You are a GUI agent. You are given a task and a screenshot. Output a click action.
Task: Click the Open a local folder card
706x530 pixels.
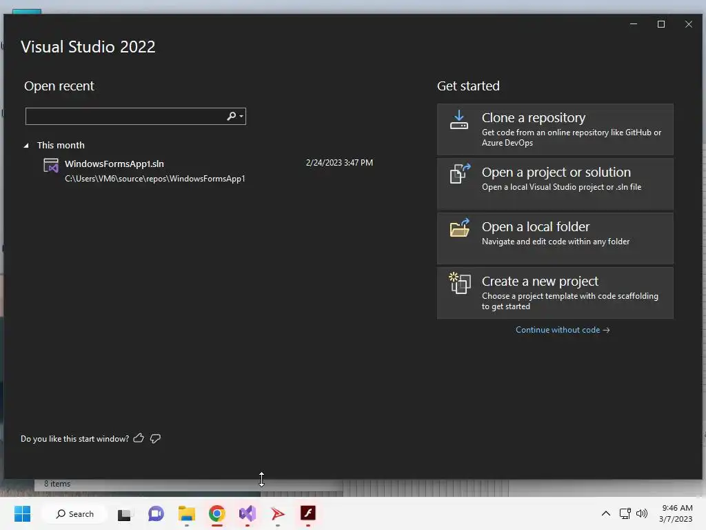tap(555, 238)
